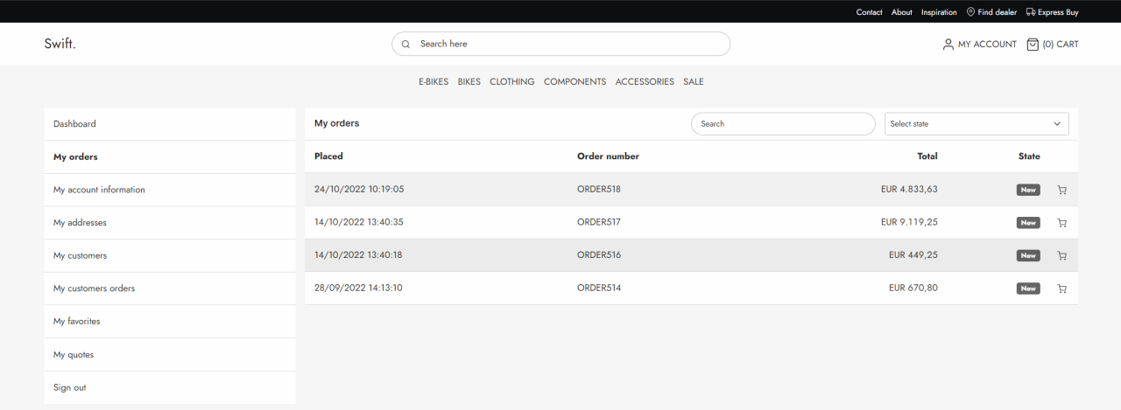Image resolution: width=1121 pixels, height=410 pixels.
Task: Click the reorder cart icon for ORDER516
Action: [x=1061, y=256]
